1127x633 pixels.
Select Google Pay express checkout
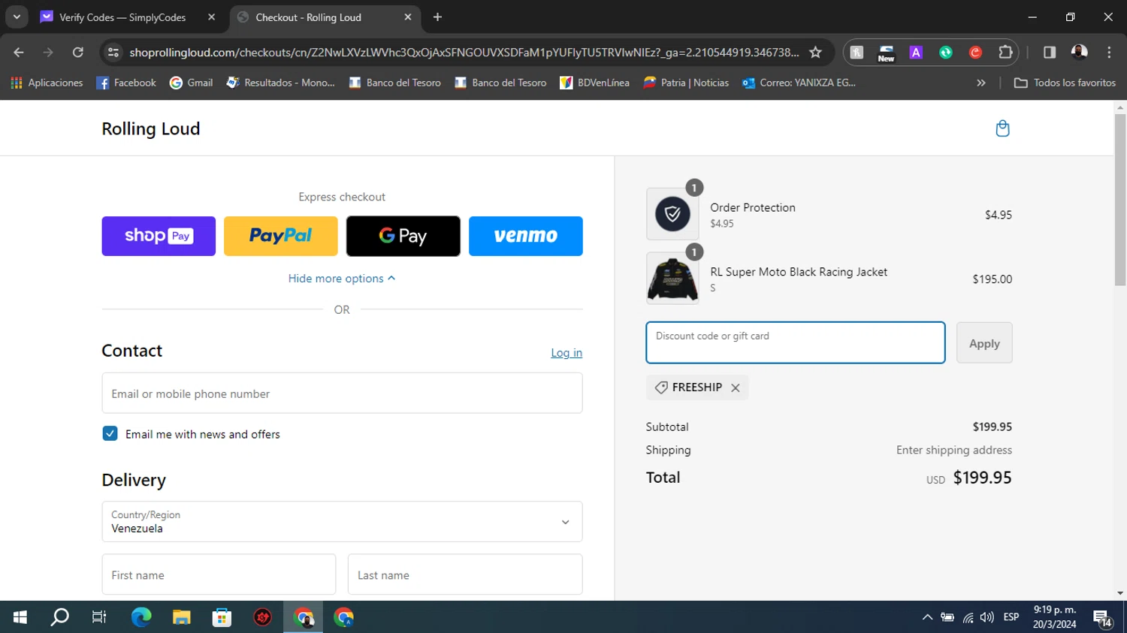click(x=403, y=236)
